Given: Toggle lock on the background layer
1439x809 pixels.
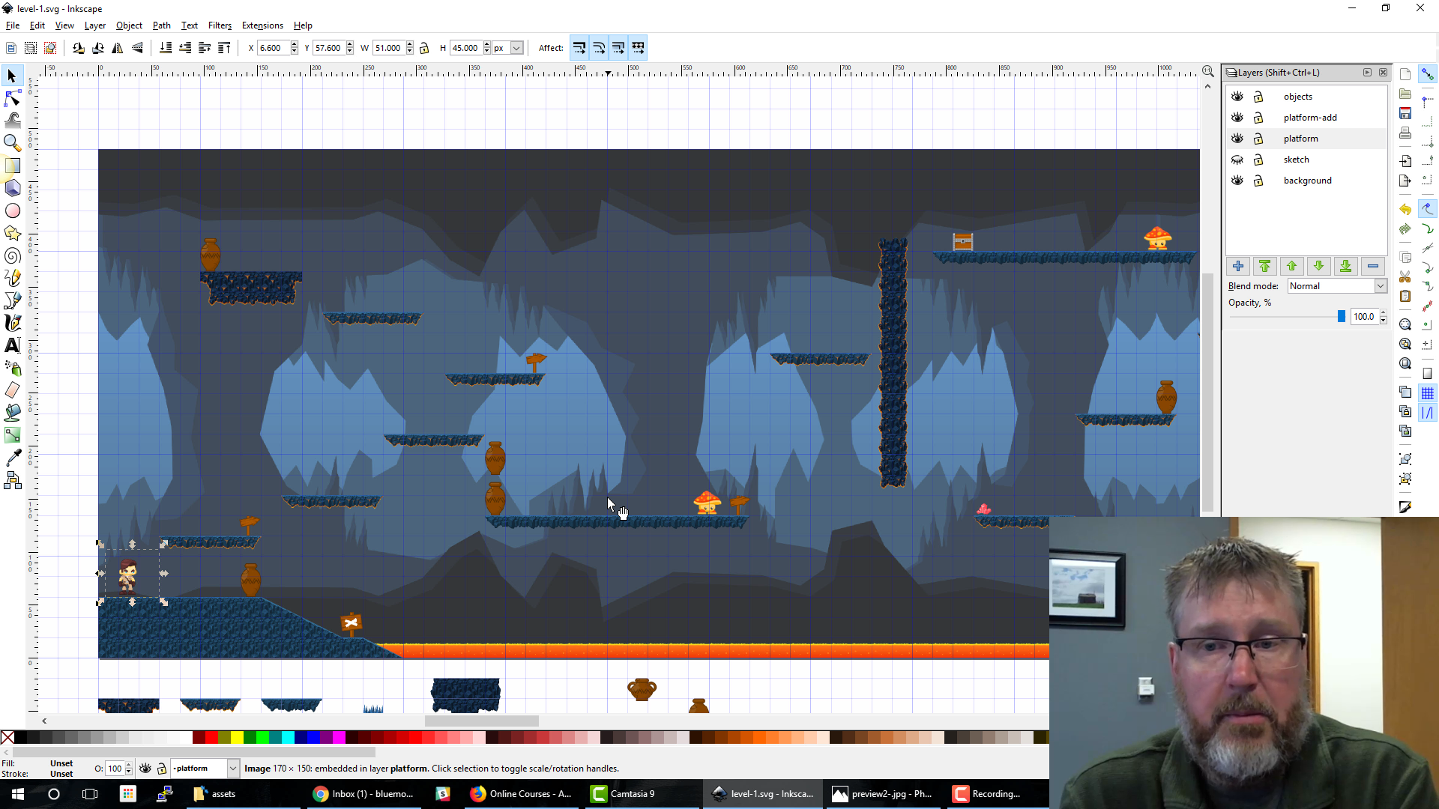Looking at the screenshot, I should (1258, 181).
